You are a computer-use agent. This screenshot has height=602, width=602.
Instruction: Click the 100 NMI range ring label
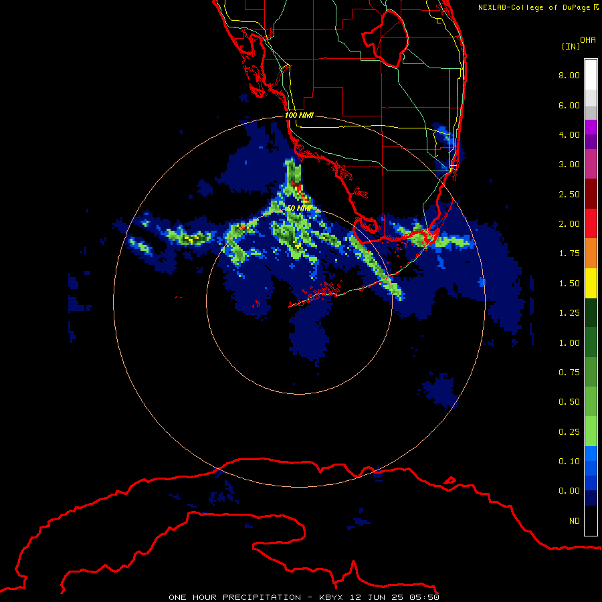click(299, 115)
